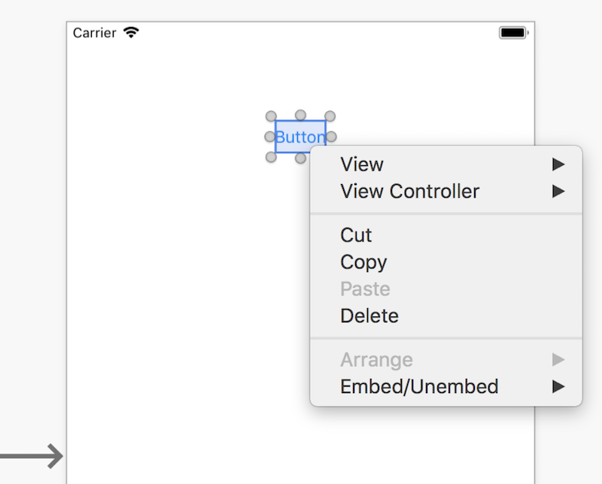The image size is (602, 484).
Task: Click the top-center resize handle of Button
Action: (x=300, y=115)
